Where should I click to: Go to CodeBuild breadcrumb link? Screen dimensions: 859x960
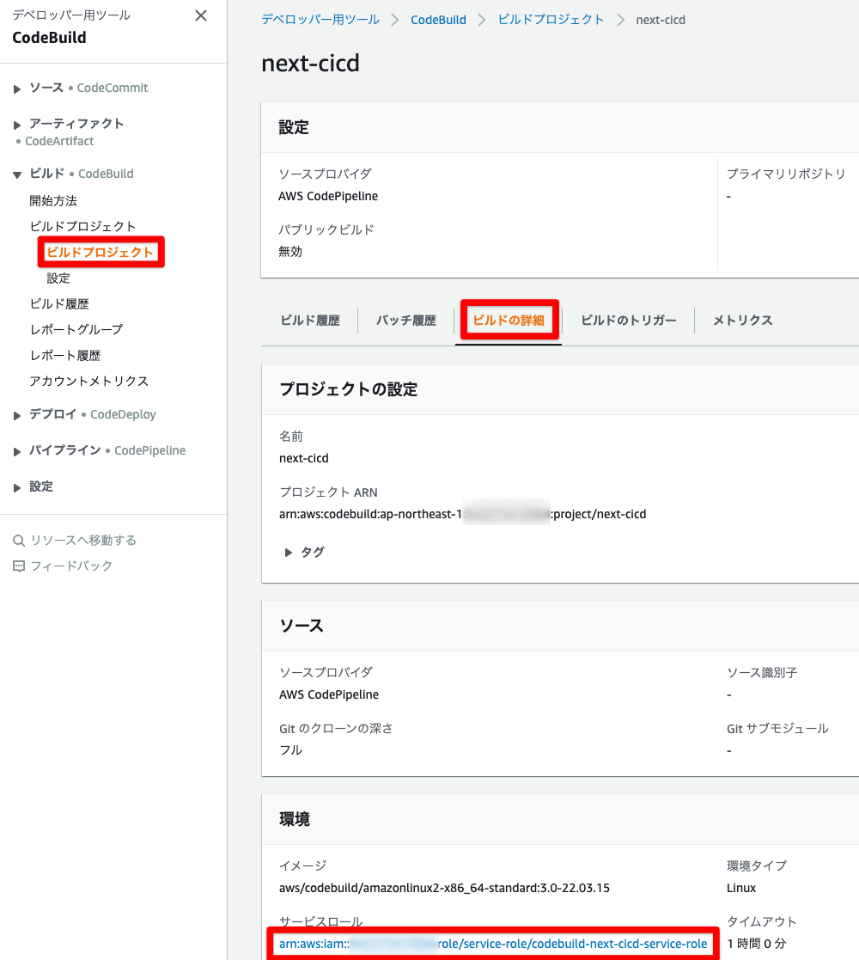438,20
